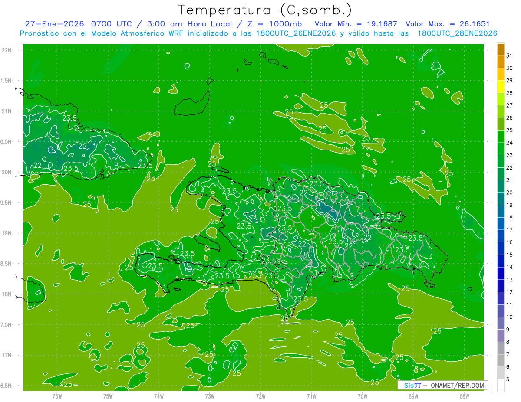Click the '76W' longitude axis label
Viewport: 521px width, 402px height.
point(57,396)
